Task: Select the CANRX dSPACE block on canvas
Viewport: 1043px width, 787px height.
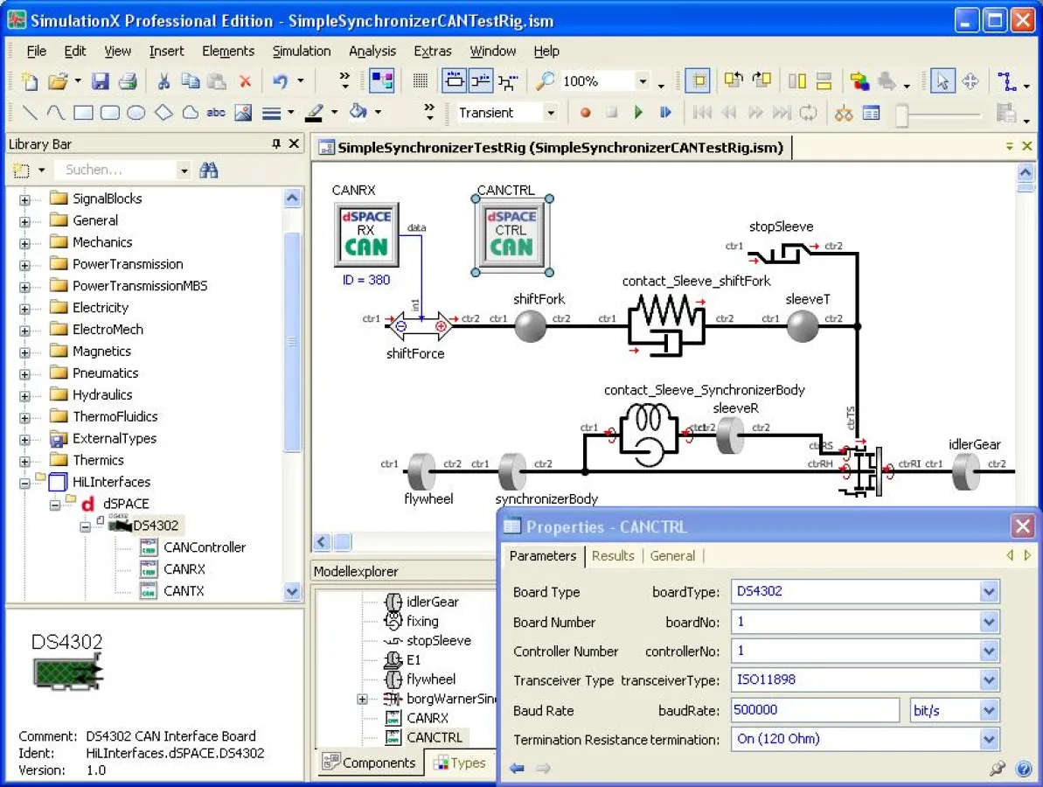Action: pos(366,234)
